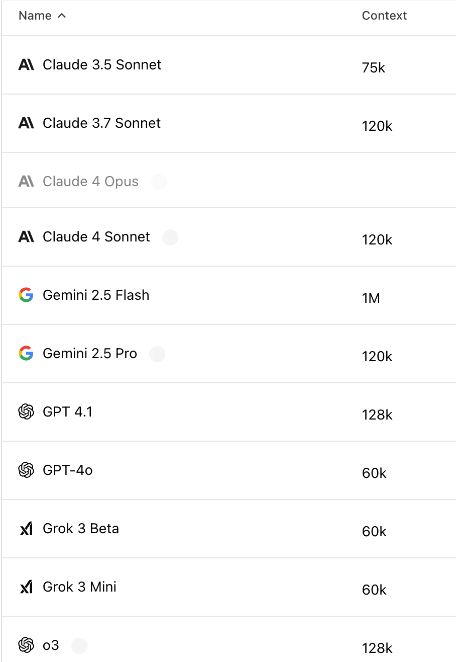Click the gray circle indicator beside o3
The width and height of the screenshot is (456, 662).
tap(79, 645)
